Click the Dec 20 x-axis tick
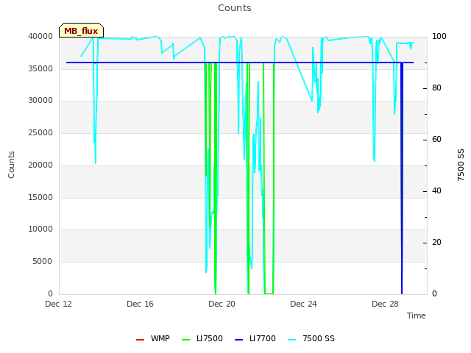471x353 pixels. click(x=222, y=304)
